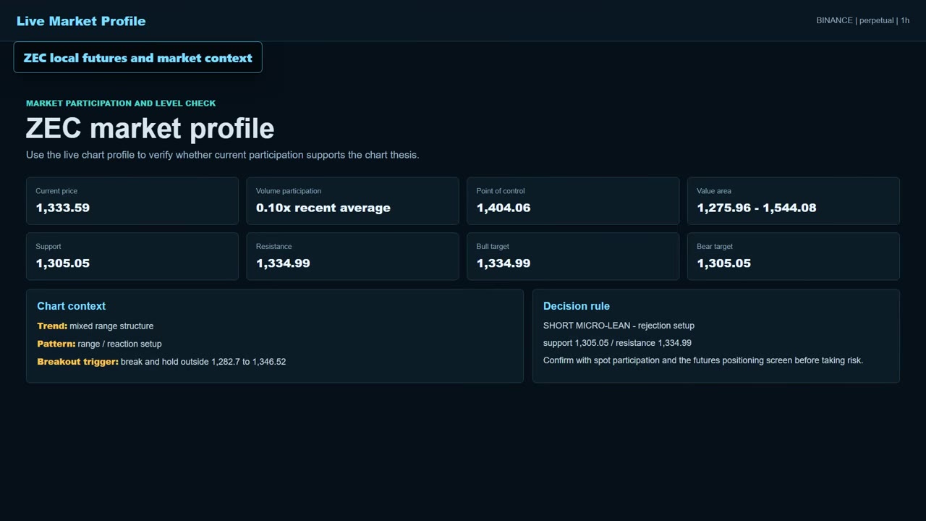926x521 pixels.
Task: Click the Breakout trigger line with 1,282.7 to 1,346.52
Action: 161,361
